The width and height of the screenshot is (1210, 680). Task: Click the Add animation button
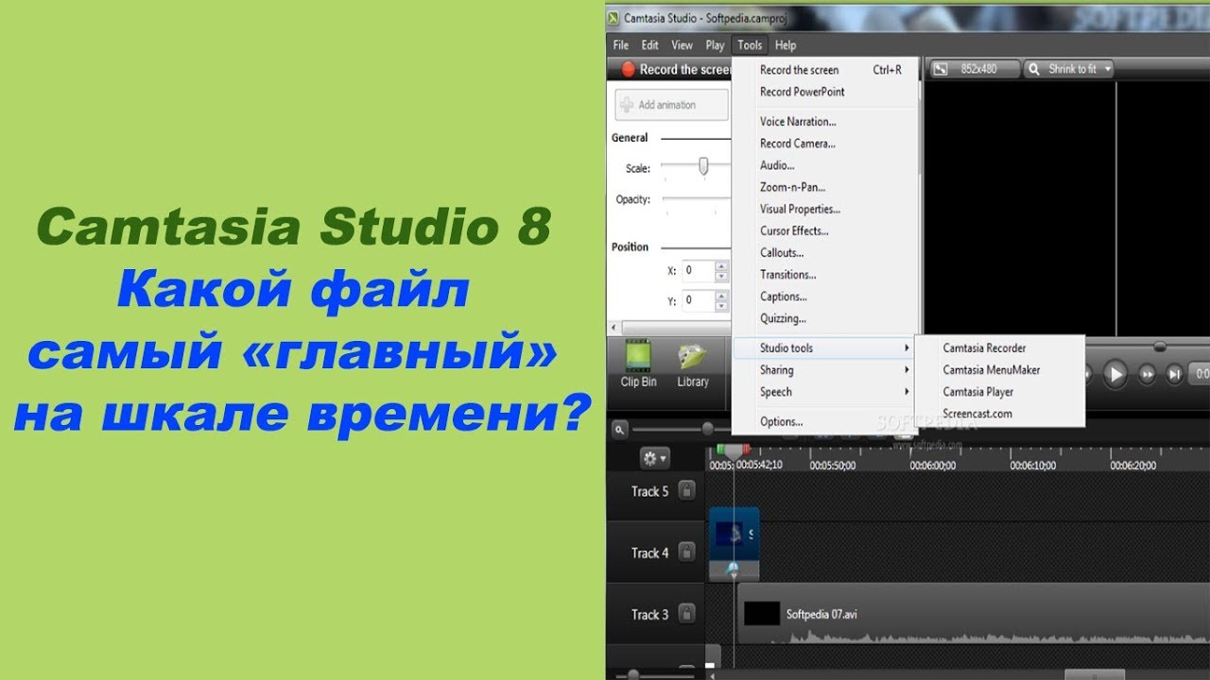point(672,105)
